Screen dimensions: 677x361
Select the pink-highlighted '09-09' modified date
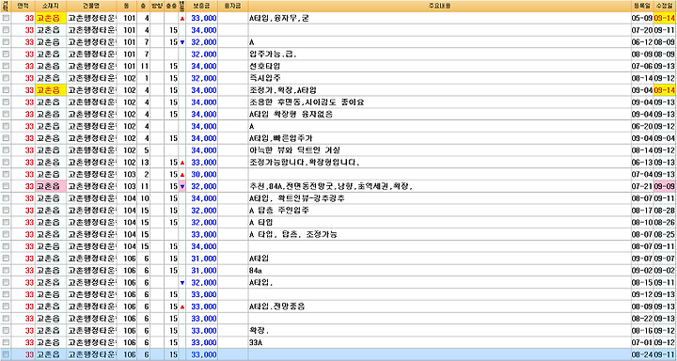(x=665, y=187)
